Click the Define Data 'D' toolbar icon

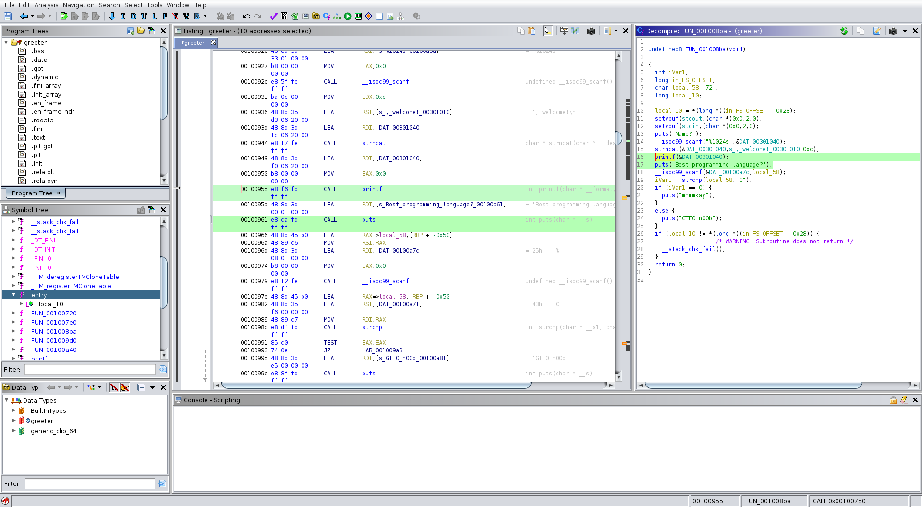click(x=133, y=16)
